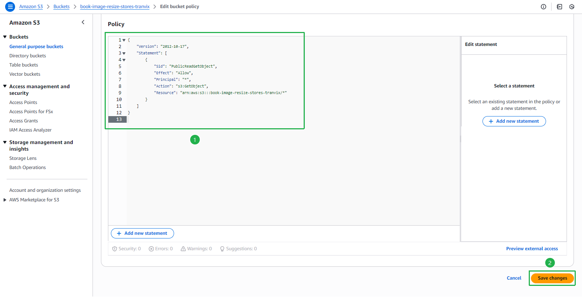Collapse the Amazon S3 side navigation

point(83,22)
